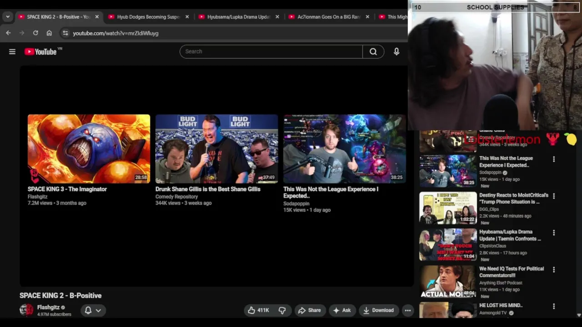Viewport: 582px width, 327px height.
Task: Open 'SPACE KING 3 - The Imaginator' title link
Action: coord(67,189)
